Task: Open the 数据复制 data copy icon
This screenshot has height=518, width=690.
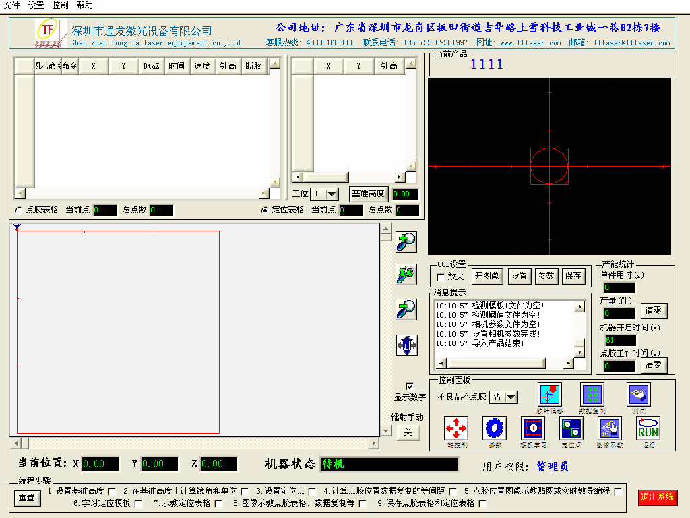Action: [592, 395]
